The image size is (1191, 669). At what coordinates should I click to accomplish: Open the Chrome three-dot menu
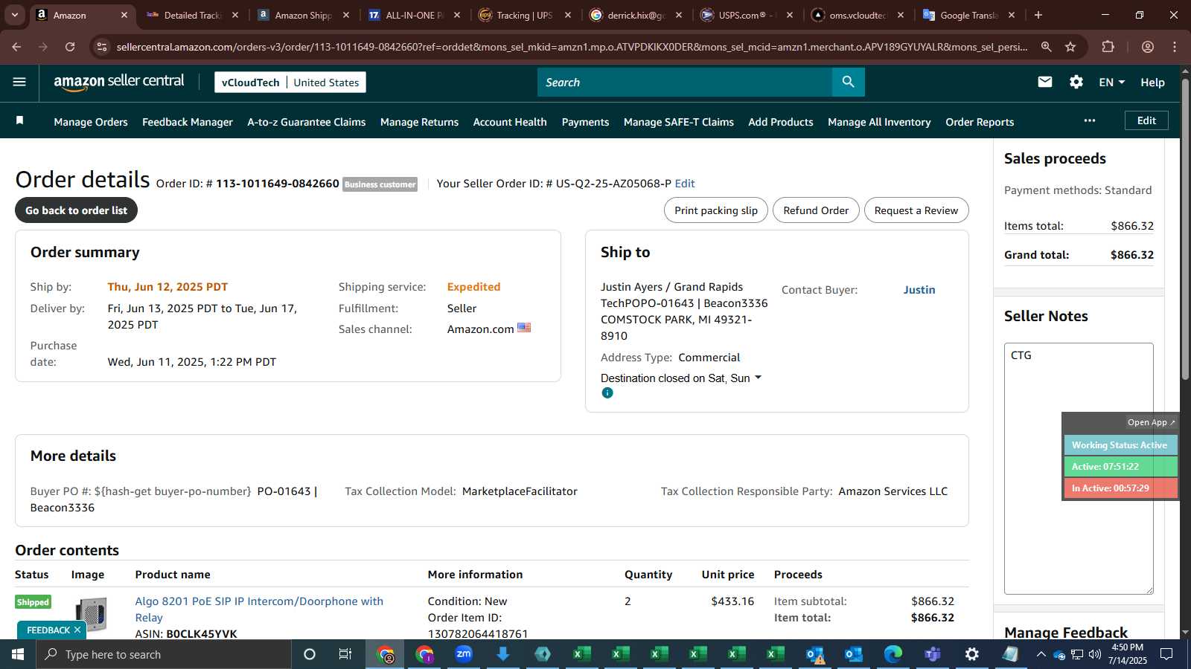tap(1175, 47)
